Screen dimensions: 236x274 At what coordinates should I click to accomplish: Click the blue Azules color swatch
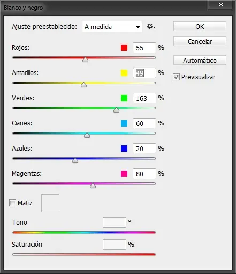point(124,149)
